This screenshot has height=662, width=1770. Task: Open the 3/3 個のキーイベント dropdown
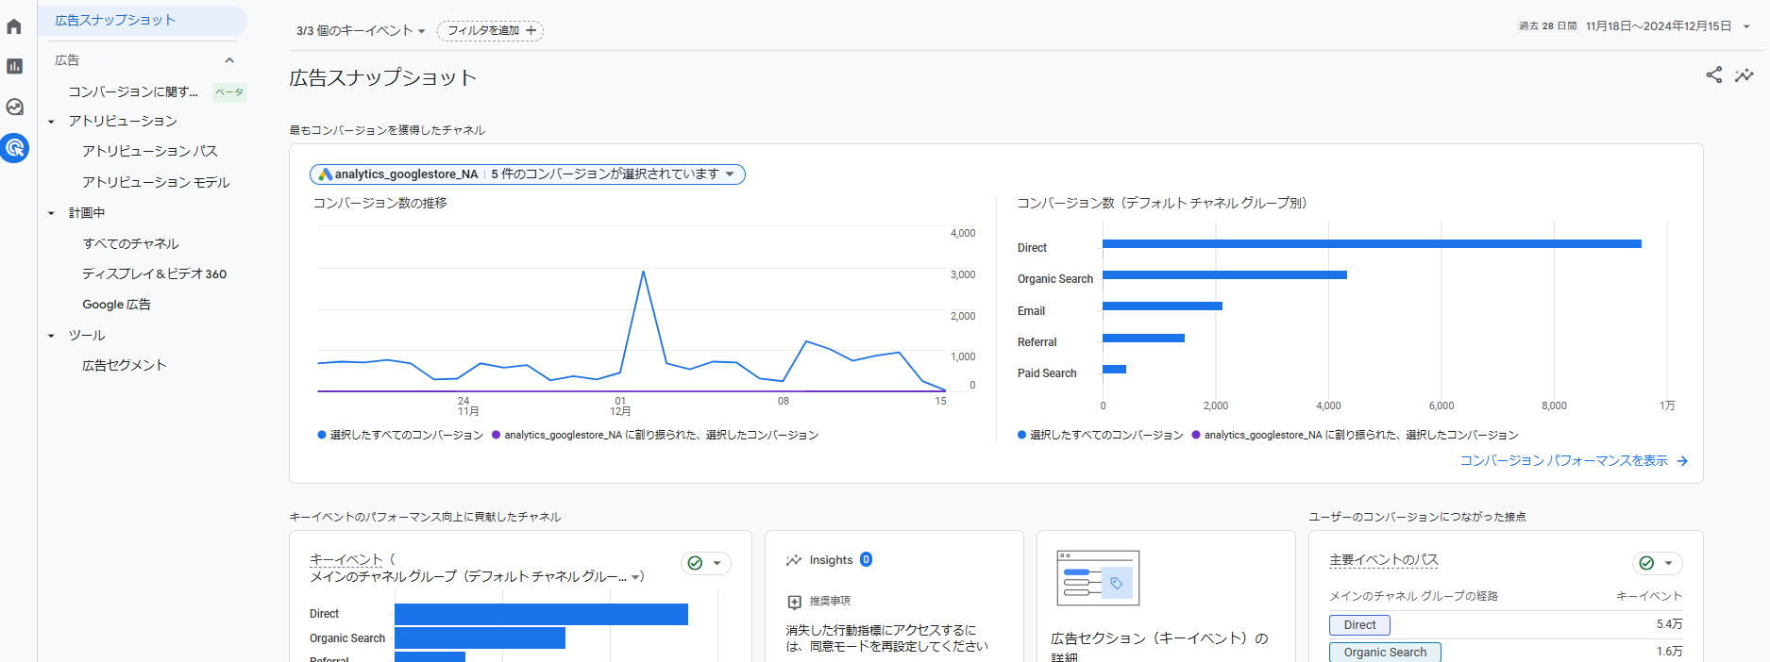coord(361,31)
